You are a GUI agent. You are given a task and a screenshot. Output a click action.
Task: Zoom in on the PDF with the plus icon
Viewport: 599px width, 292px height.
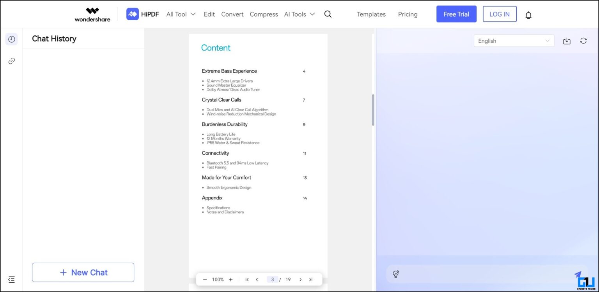[x=230, y=279]
